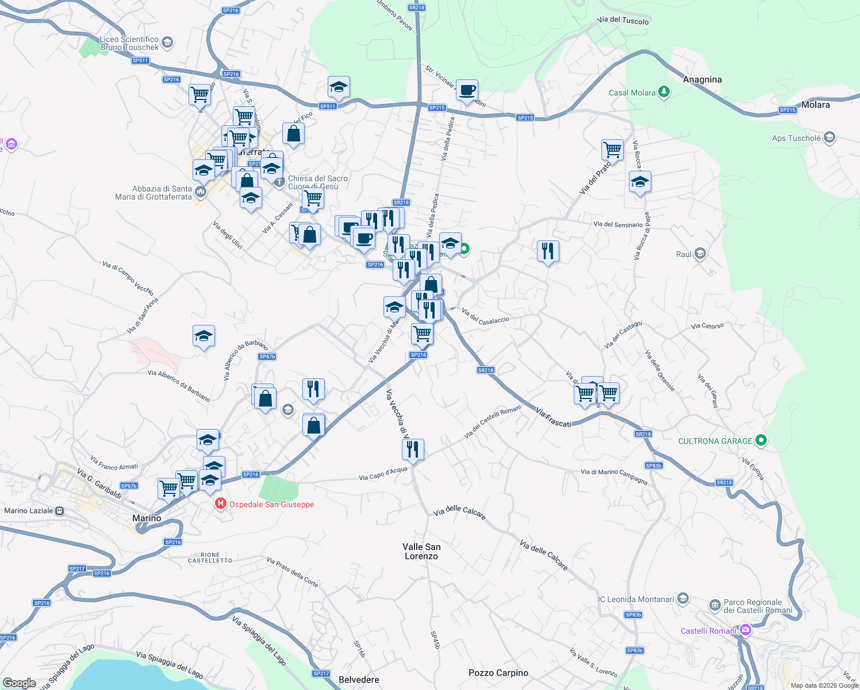
Task: Select the paired shopping cart icons near Via Frascati
Action: pos(597,393)
